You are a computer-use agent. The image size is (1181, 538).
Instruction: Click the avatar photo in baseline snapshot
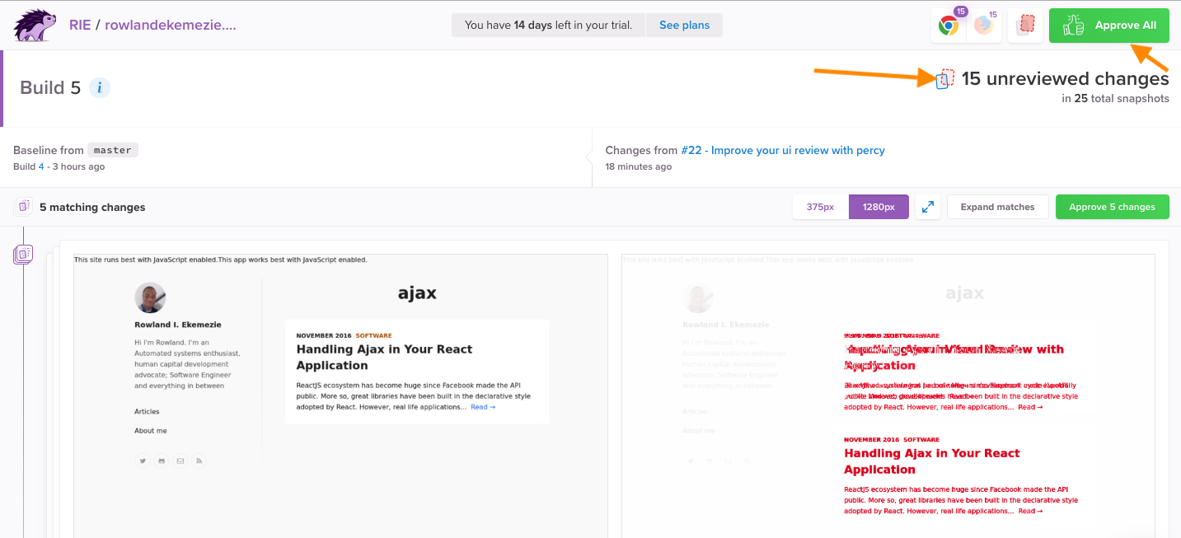[x=150, y=297]
